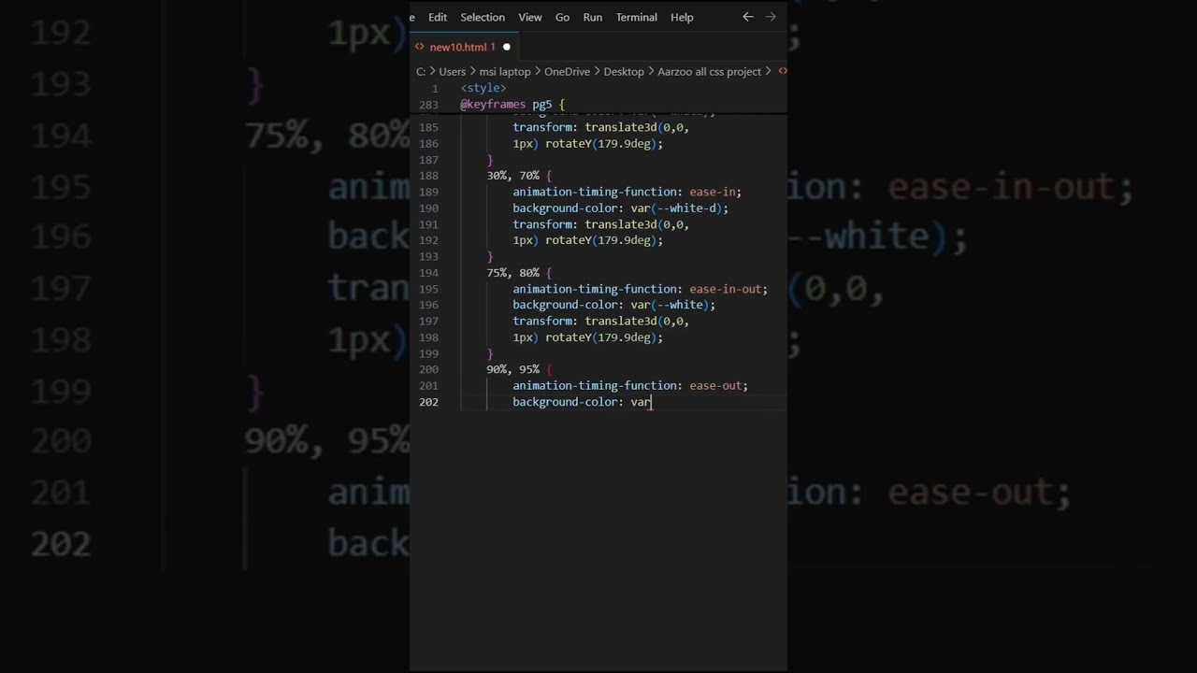
Task: Click line number 188 in the gutter
Action: (x=428, y=176)
